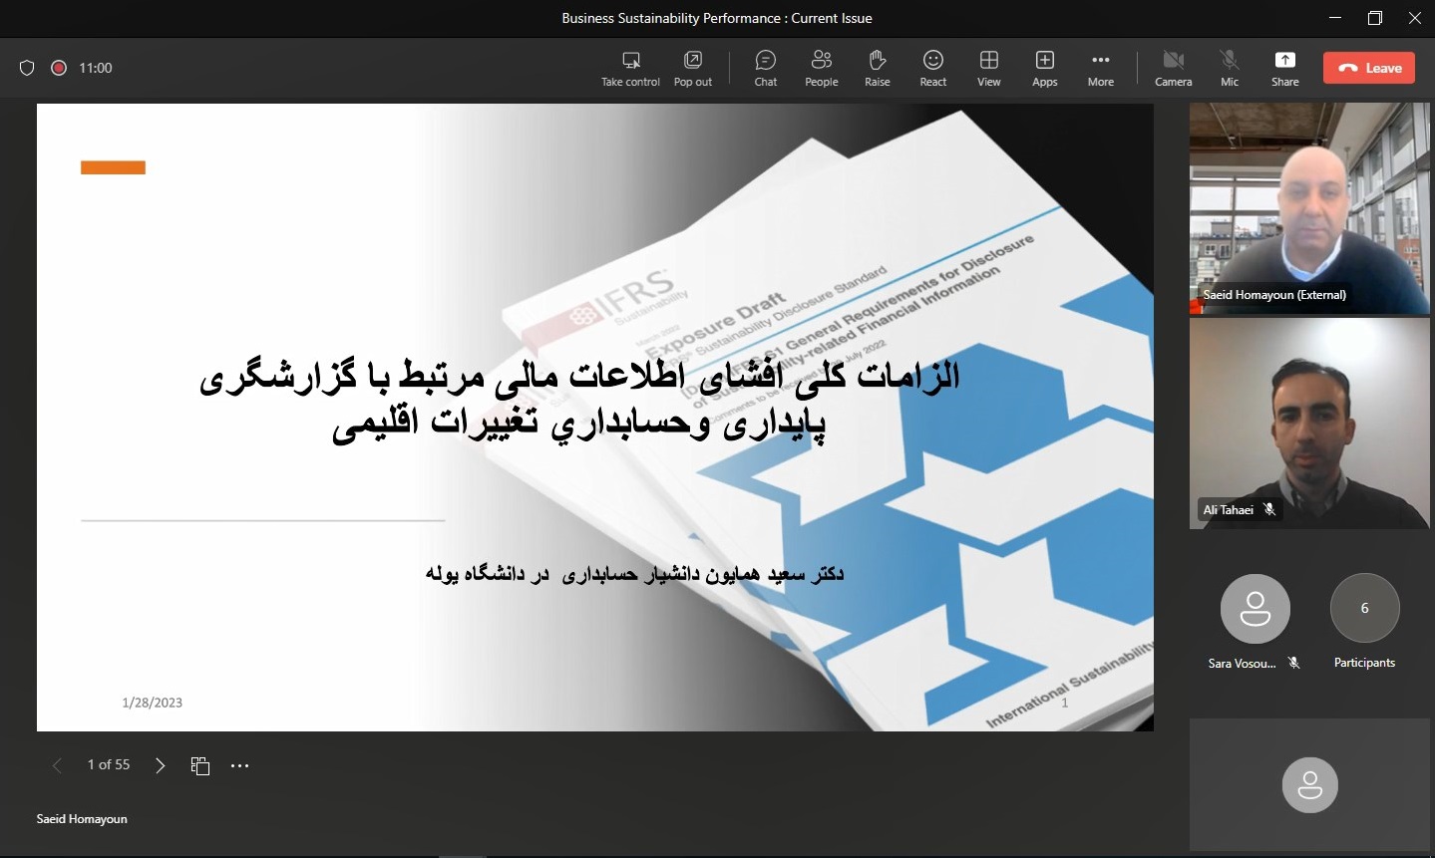Open More meeting options
The image size is (1435, 858).
click(x=1101, y=69)
